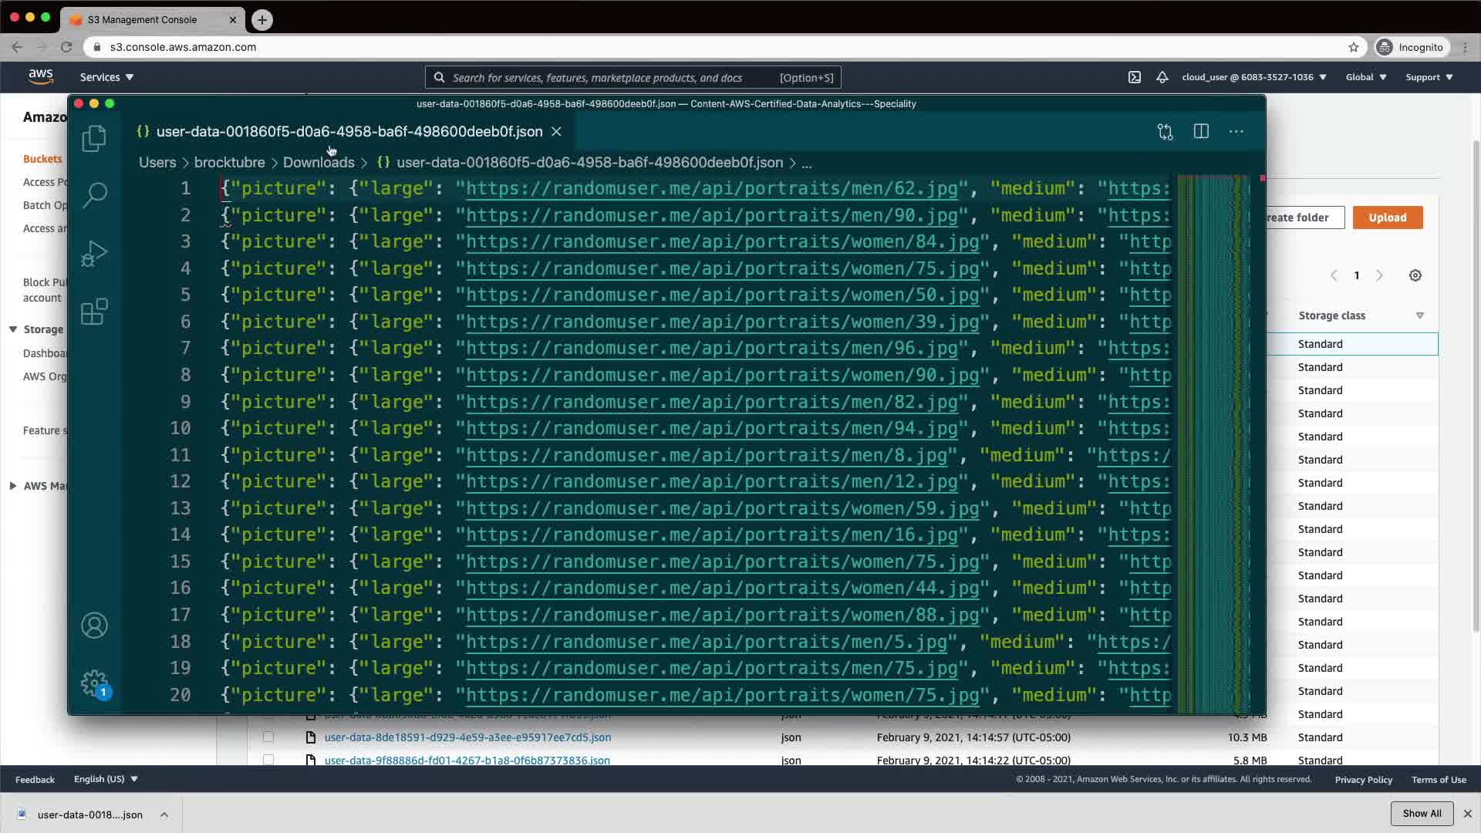Open the Run and Debug view
Viewport: 1481px width, 833px height.
point(94,254)
